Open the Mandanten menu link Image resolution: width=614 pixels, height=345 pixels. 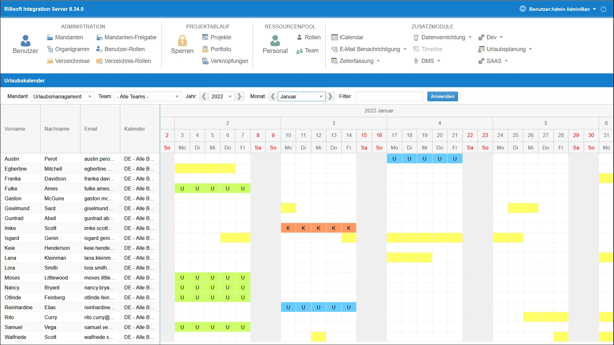[x=69, y=37]
